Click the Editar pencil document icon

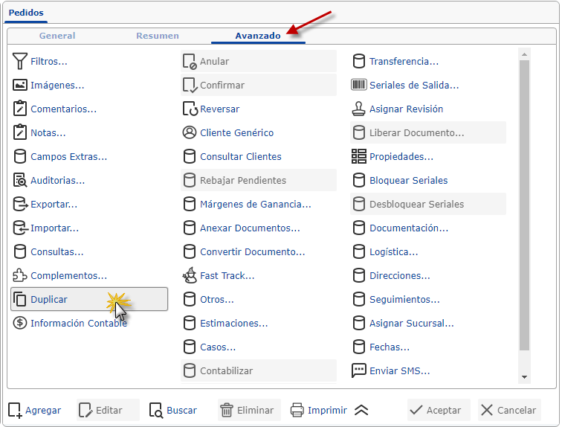click(x=85, y=410)
